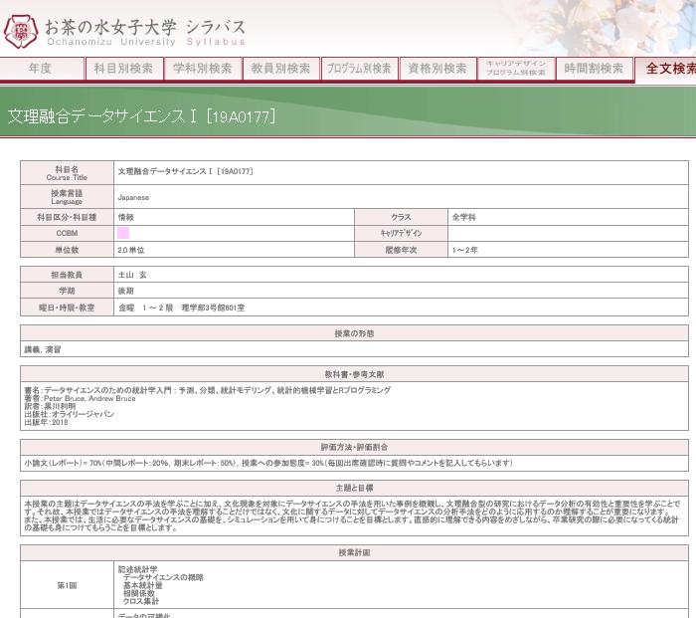This screenshot has height=618, width=696.
Task: Click the page heading 文理融合データサイエンスⅠ [19A0177]
Action: coord(142,116)
